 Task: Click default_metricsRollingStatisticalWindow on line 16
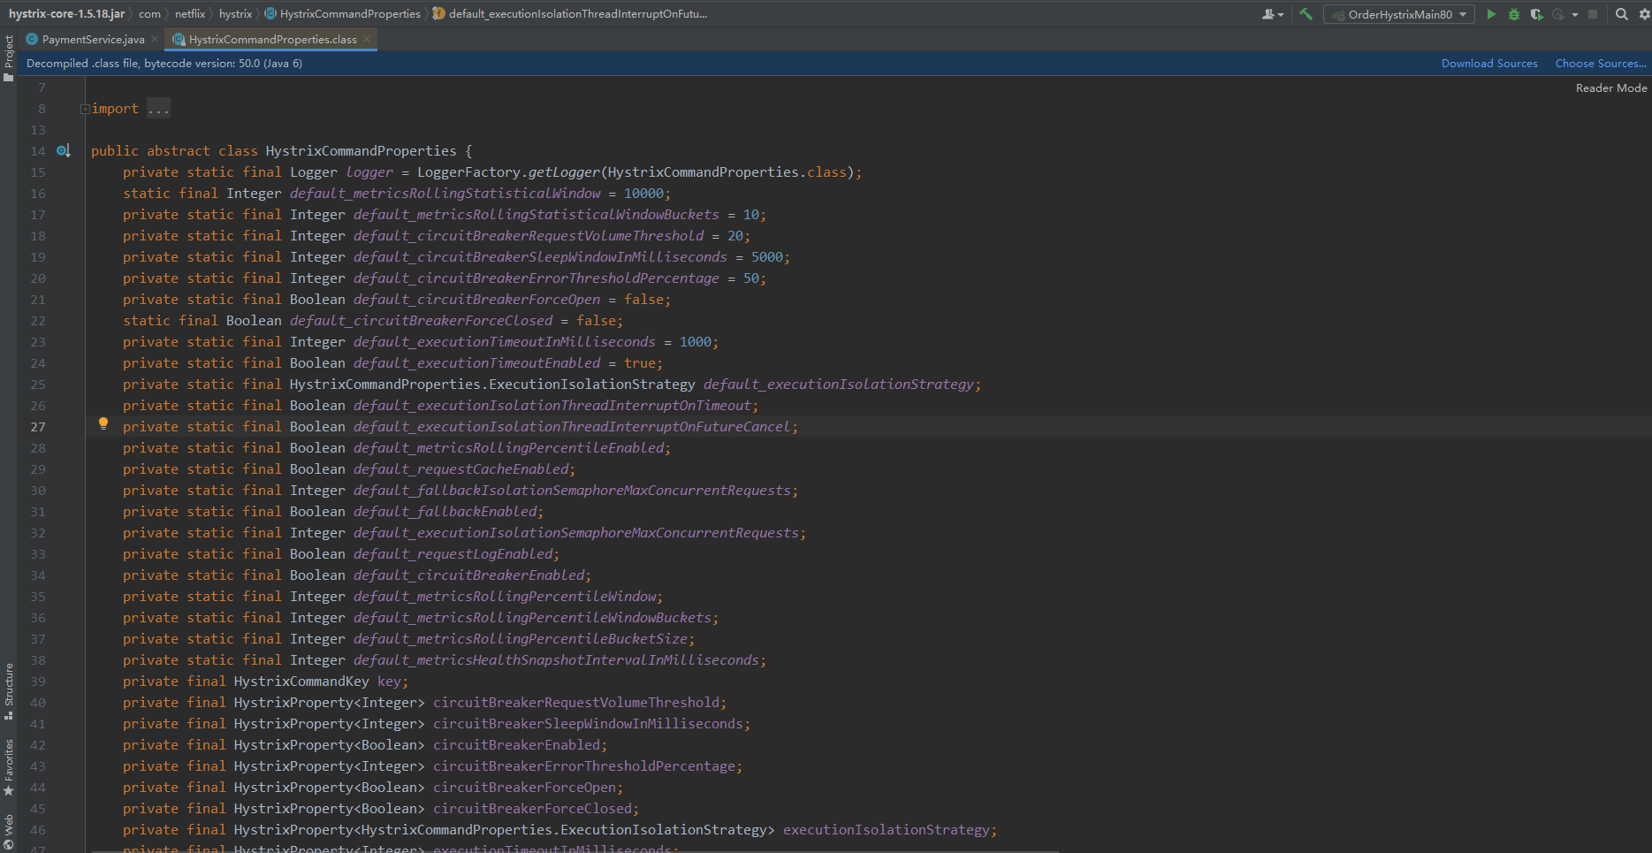pos(445,194)
